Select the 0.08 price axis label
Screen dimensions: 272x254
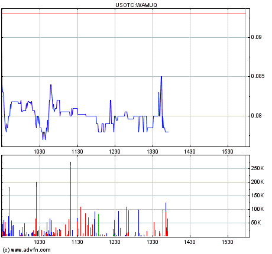coord(256,116)
